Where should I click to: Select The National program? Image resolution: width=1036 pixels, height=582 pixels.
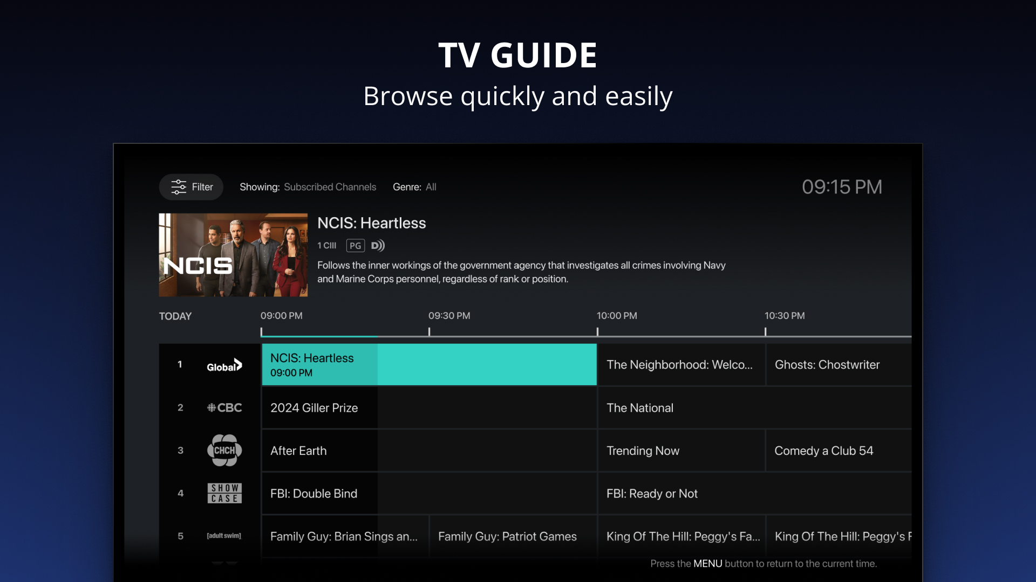click(755, 408)
